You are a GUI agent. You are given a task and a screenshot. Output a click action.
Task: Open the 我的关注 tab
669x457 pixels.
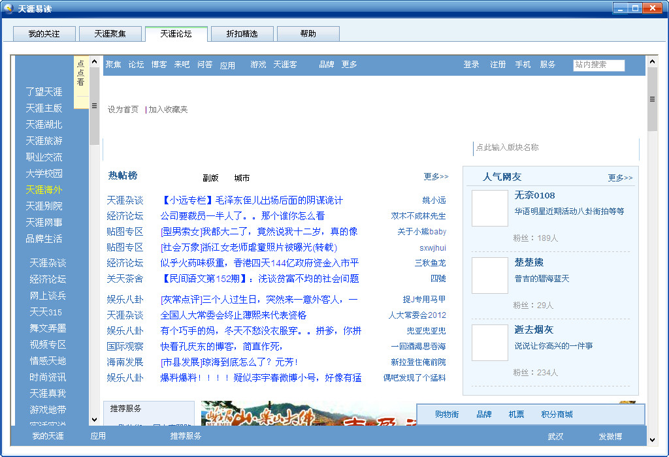click(x=44, y=34)
